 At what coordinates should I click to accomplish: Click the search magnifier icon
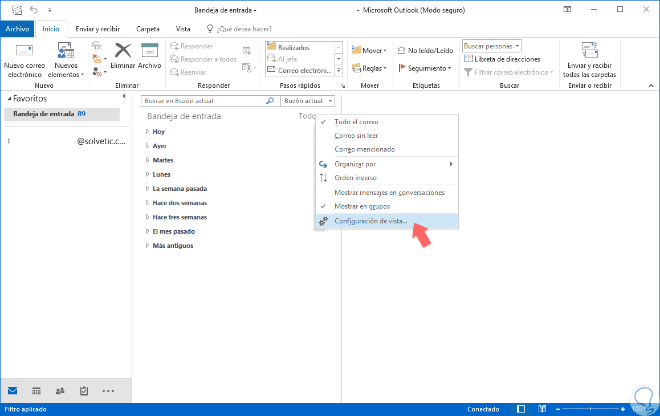[x=270, y=101]
